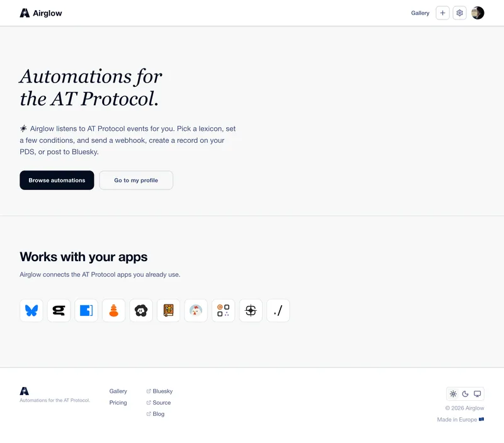
Task: Open Gallery in the top navigation
Action: [420, 13]
